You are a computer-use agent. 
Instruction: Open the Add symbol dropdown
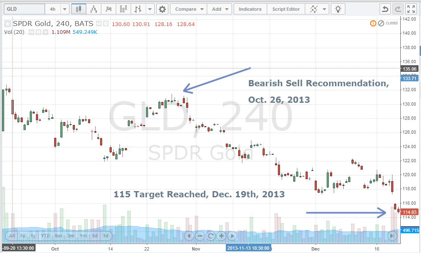[220, 9]
